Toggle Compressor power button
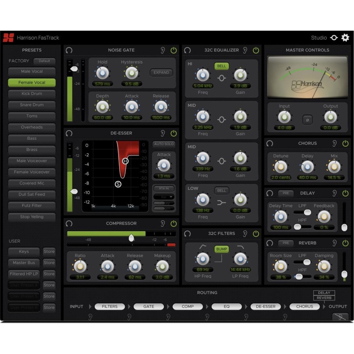Screen dimensions: 354x354 [173, 223]
